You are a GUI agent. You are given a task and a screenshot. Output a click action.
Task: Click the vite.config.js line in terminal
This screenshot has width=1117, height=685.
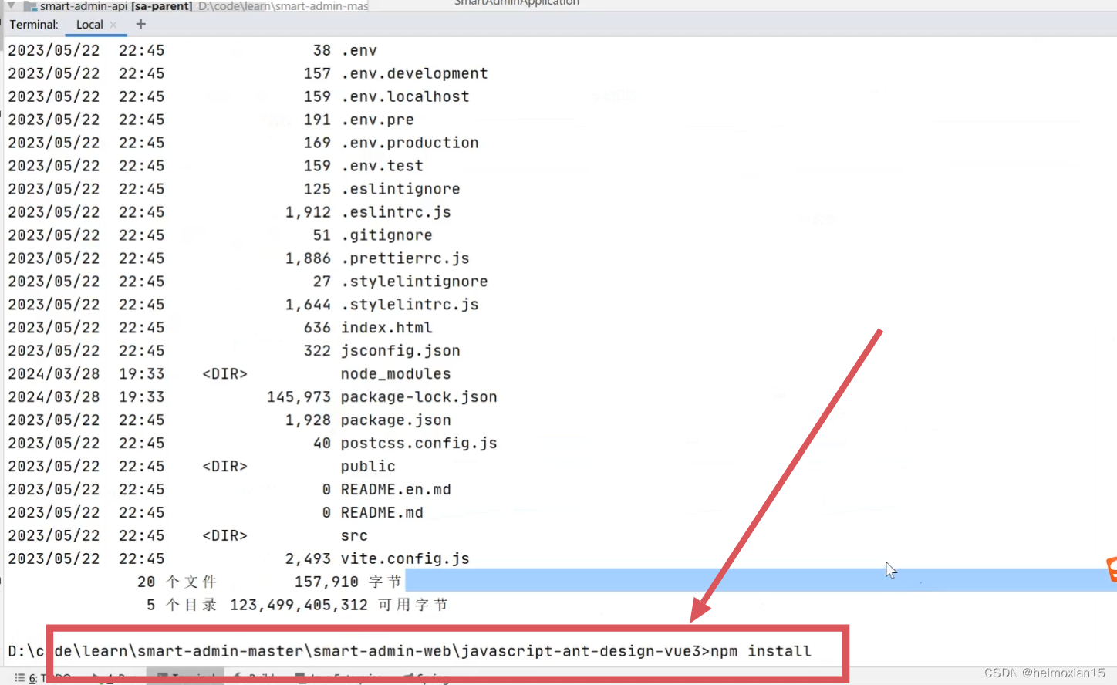pos(405,559)
